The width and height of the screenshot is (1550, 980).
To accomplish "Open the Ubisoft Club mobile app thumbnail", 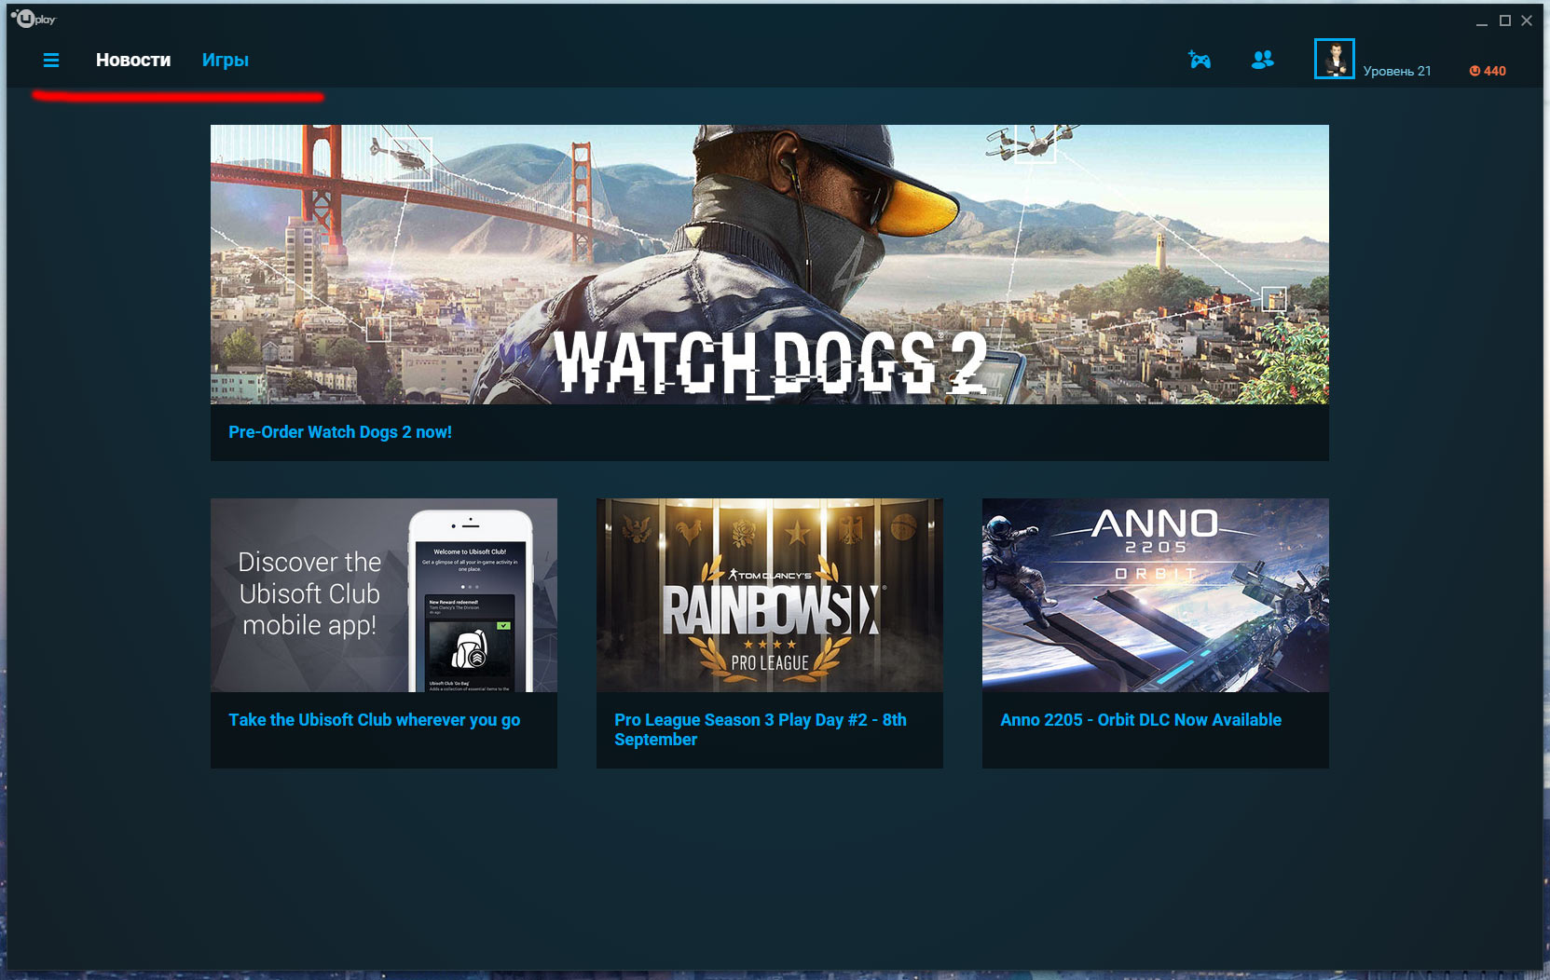I will [384, 595].
